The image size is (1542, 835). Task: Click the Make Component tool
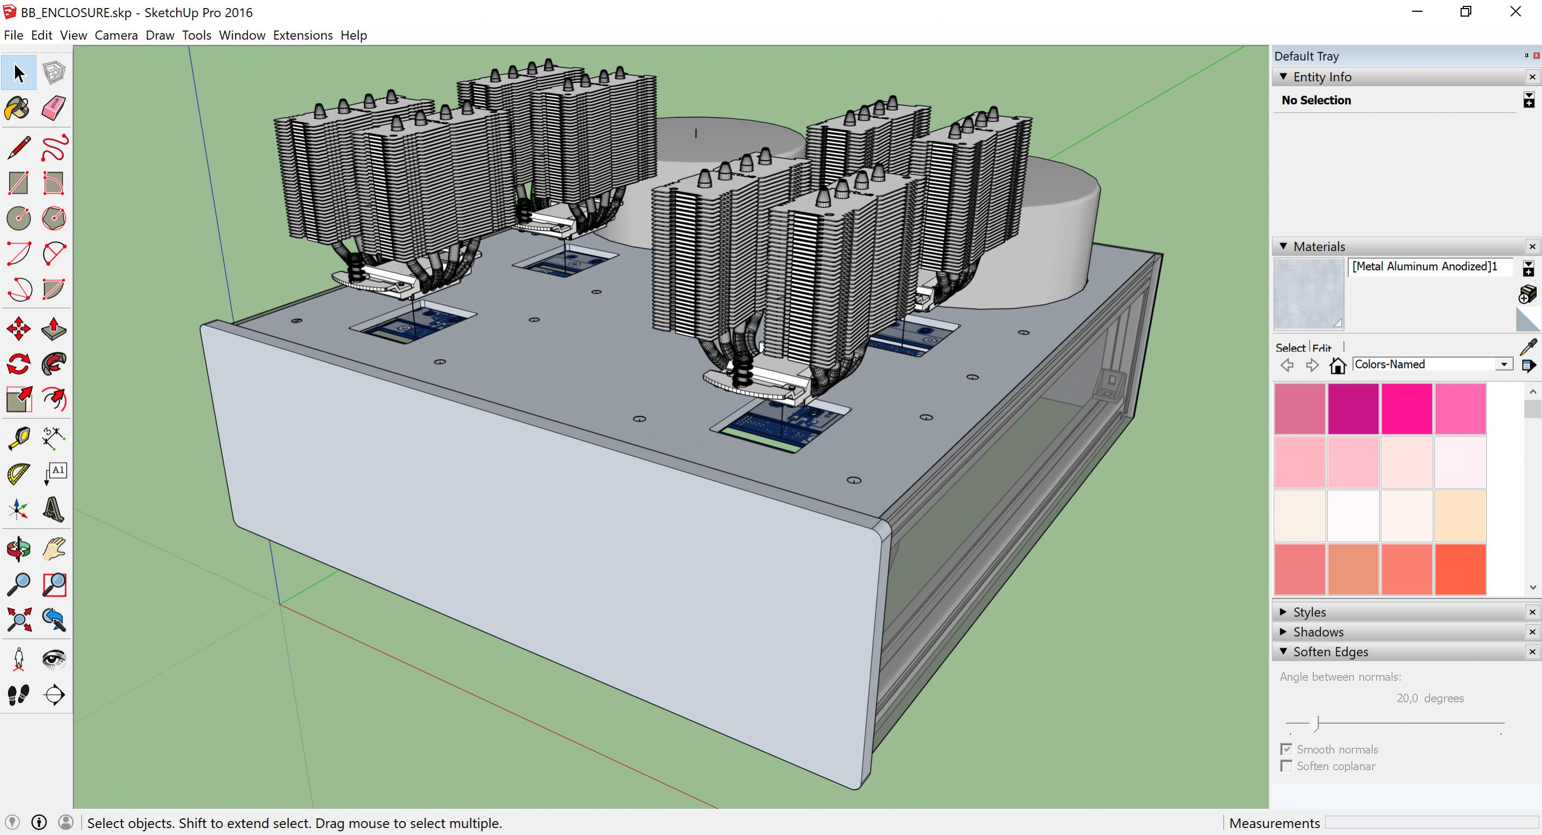click(x=54, y=73)
